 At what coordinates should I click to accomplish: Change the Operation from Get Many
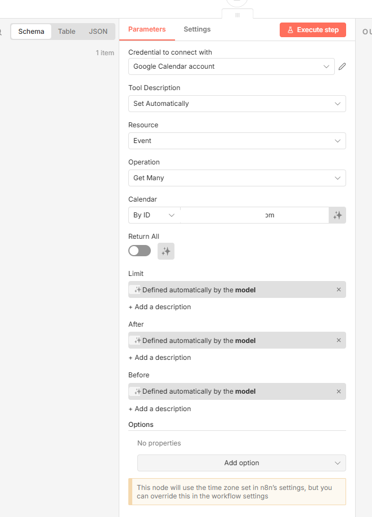(x=237, y=178)
